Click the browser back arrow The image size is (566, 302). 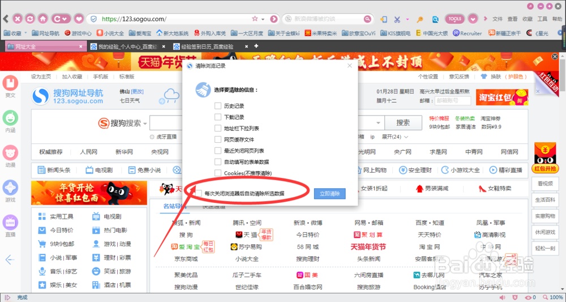(x=6, y=19)
